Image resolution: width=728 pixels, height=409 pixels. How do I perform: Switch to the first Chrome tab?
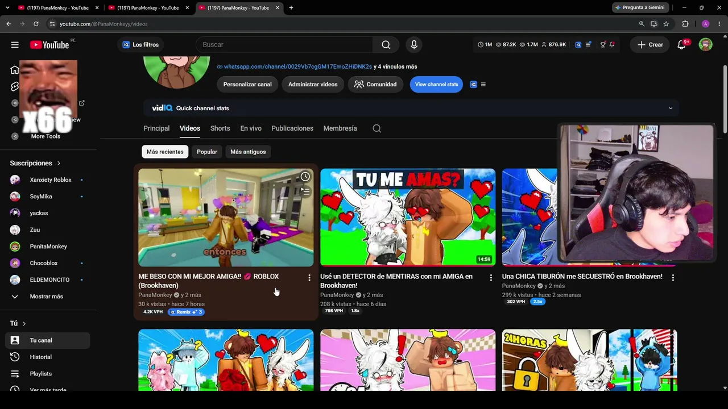point(59,8)
